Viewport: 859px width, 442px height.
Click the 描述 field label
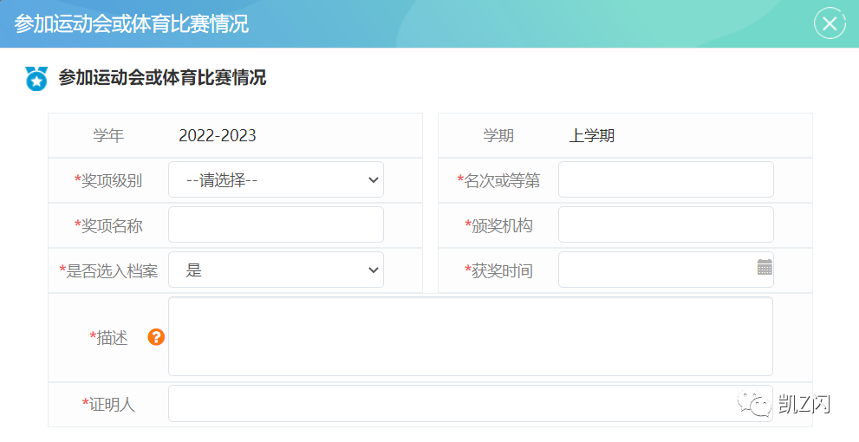point(112,338)
